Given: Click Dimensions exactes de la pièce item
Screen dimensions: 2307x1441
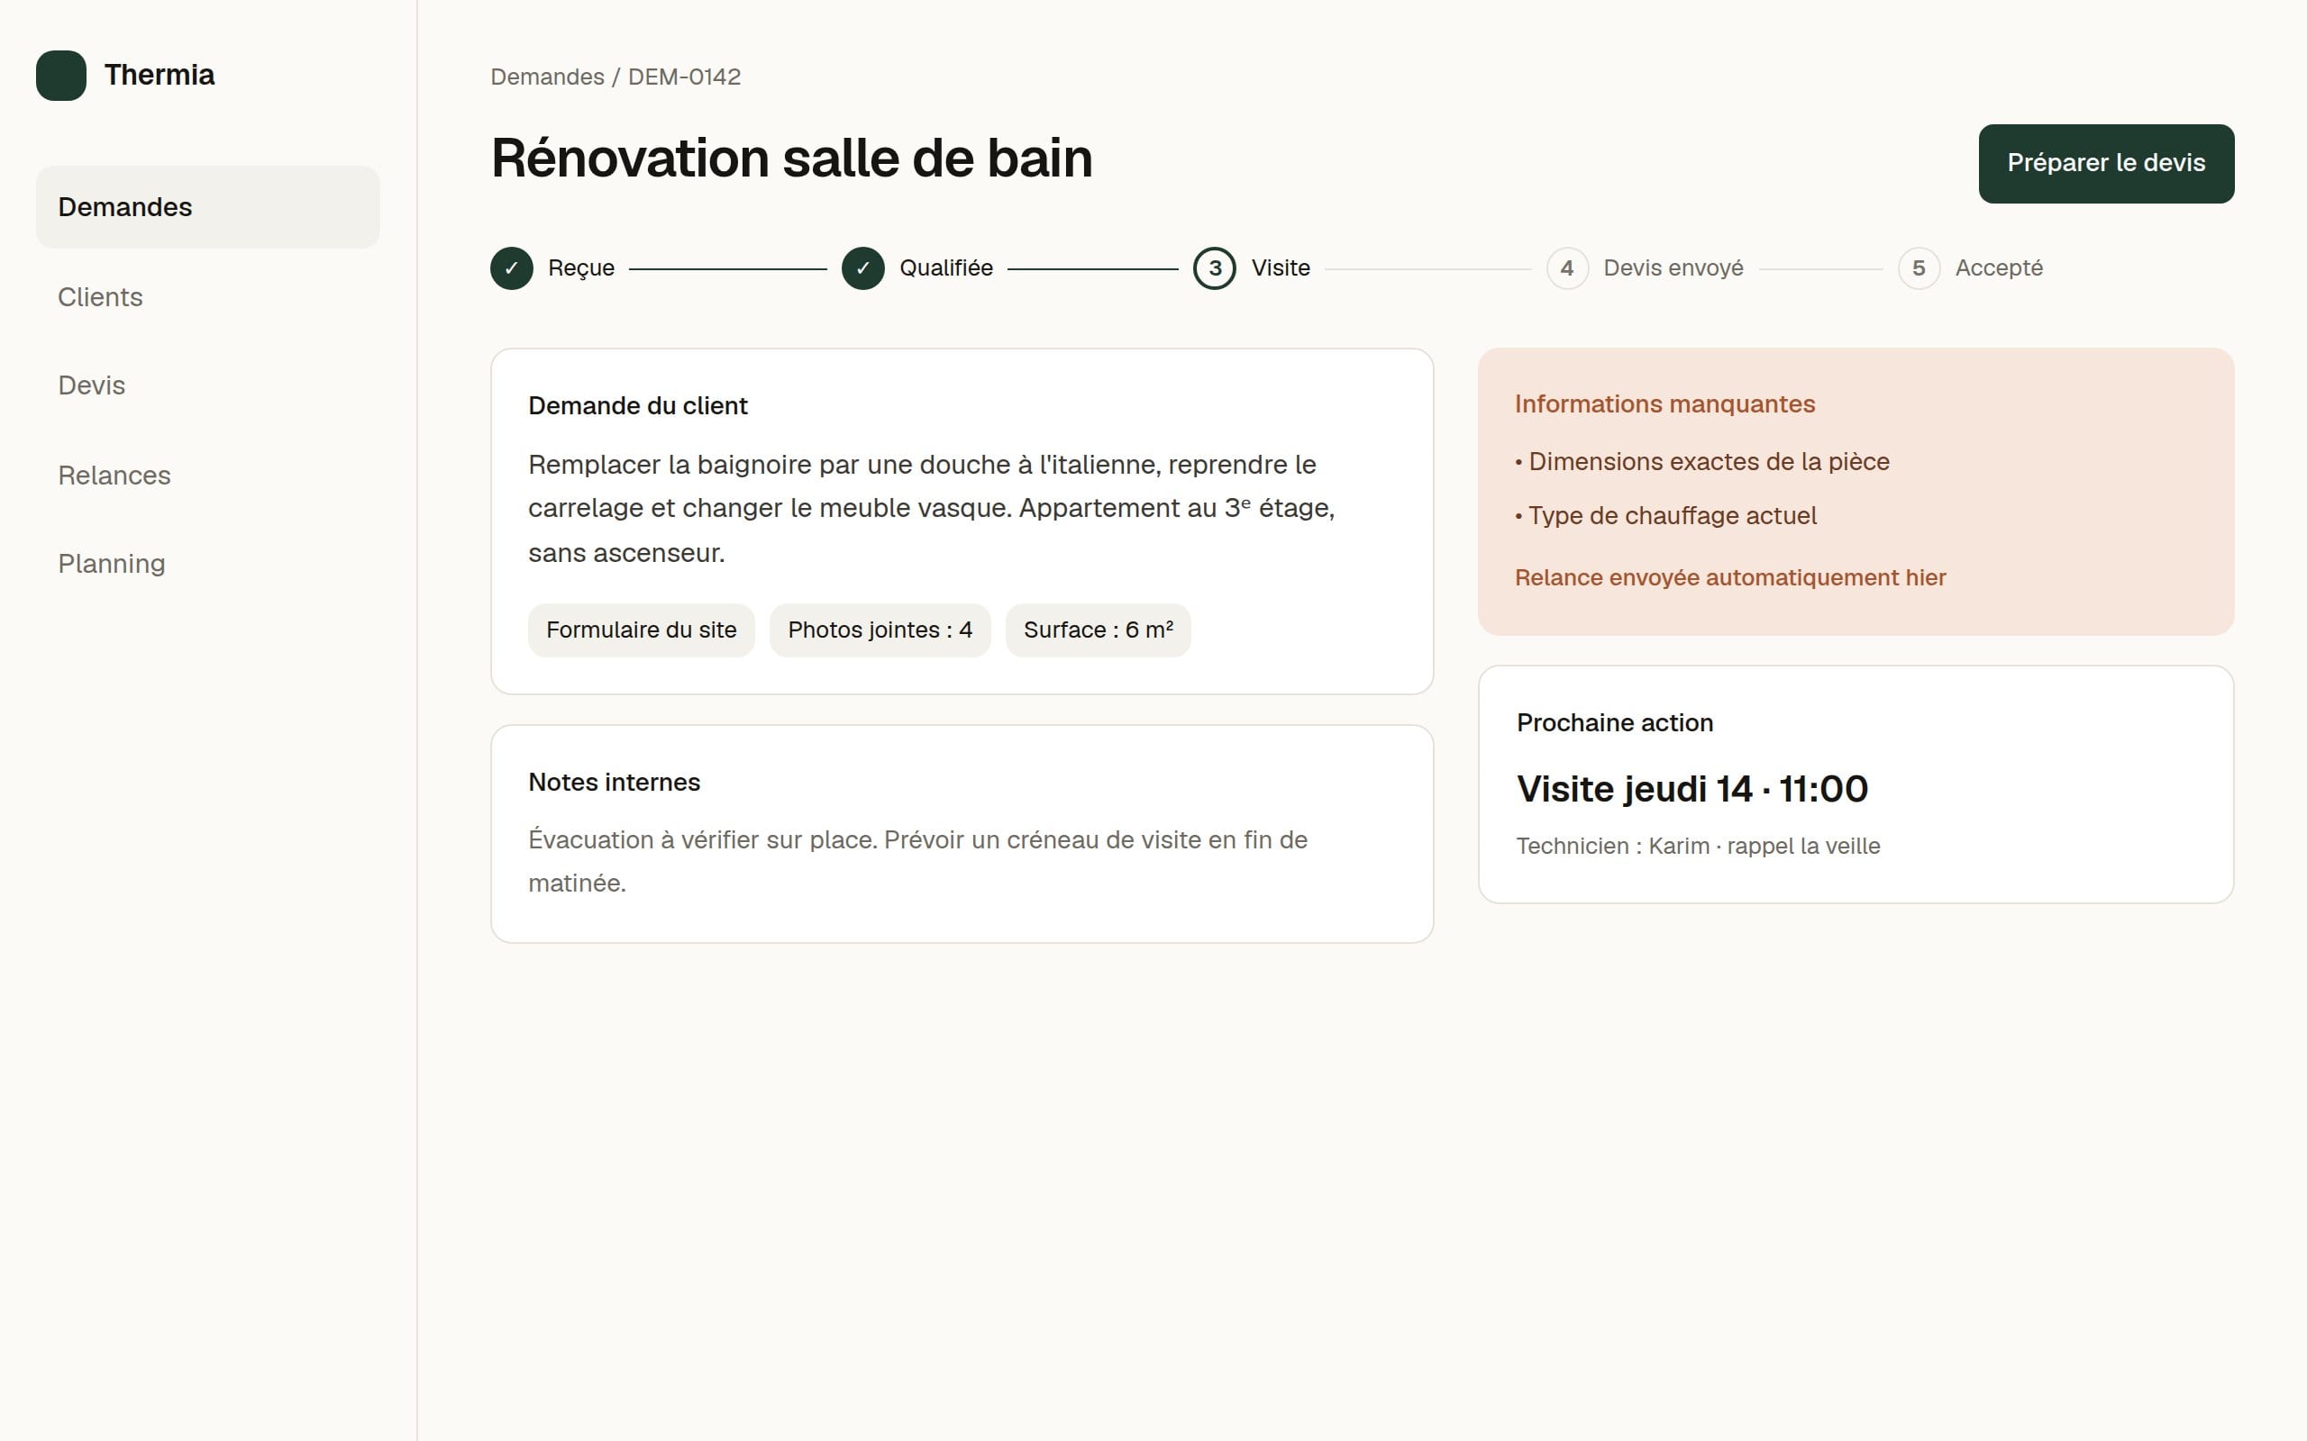Looking at the screenshot, I should point(1701,462).
